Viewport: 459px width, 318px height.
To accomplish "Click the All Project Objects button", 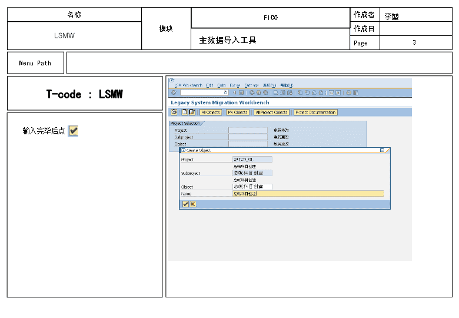I will (x=271, y=112).
